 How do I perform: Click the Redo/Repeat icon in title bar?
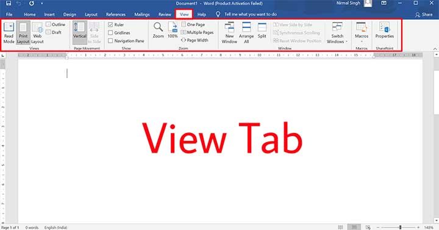tap(31, 4)
